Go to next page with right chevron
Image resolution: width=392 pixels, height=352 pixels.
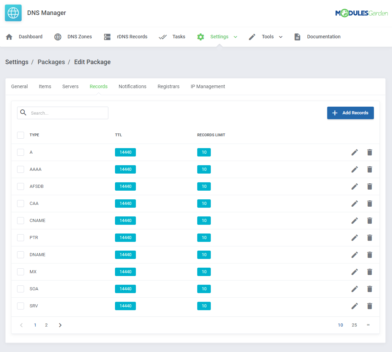pos(60,325)
